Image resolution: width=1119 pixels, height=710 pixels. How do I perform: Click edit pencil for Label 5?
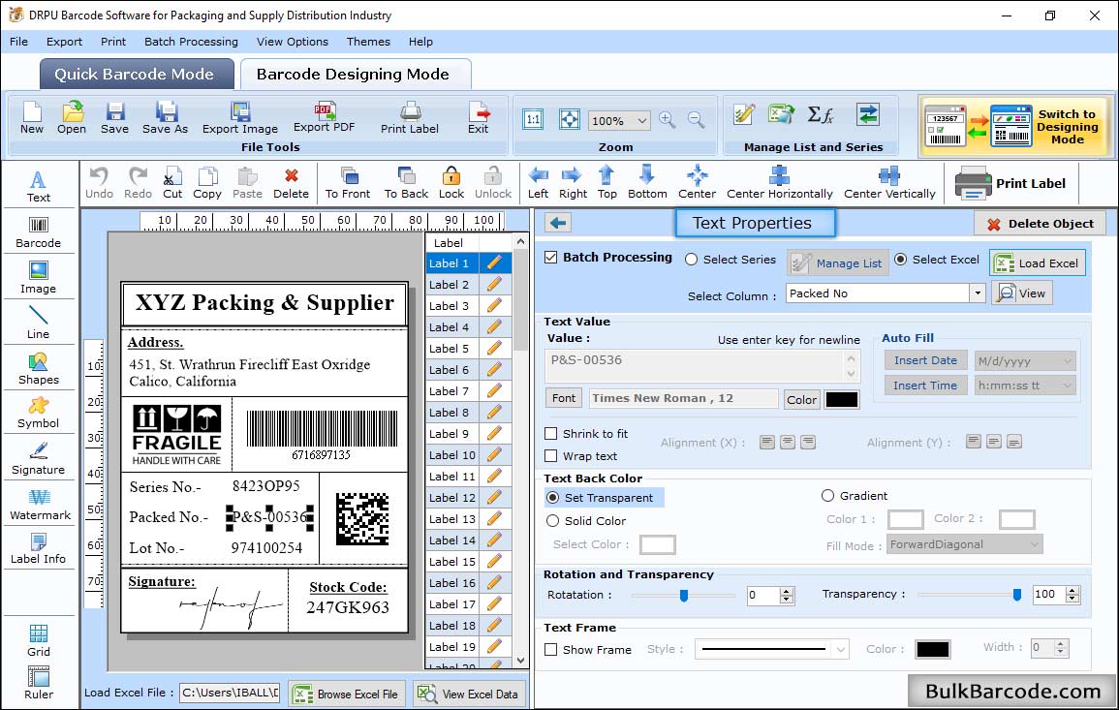494,349
